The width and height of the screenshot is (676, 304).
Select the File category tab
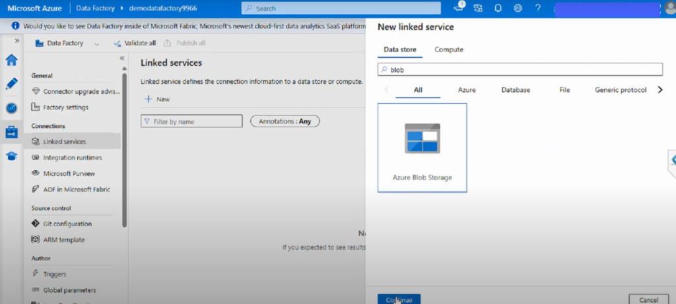click(564, 90)
